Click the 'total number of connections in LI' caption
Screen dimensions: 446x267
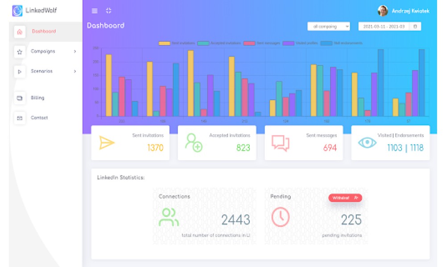point(216,235)
